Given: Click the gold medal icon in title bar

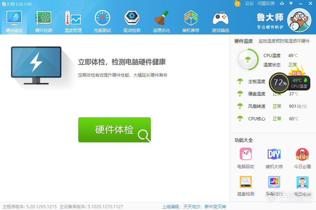Looking at the screenshot, I should click(x=237, y=4).
